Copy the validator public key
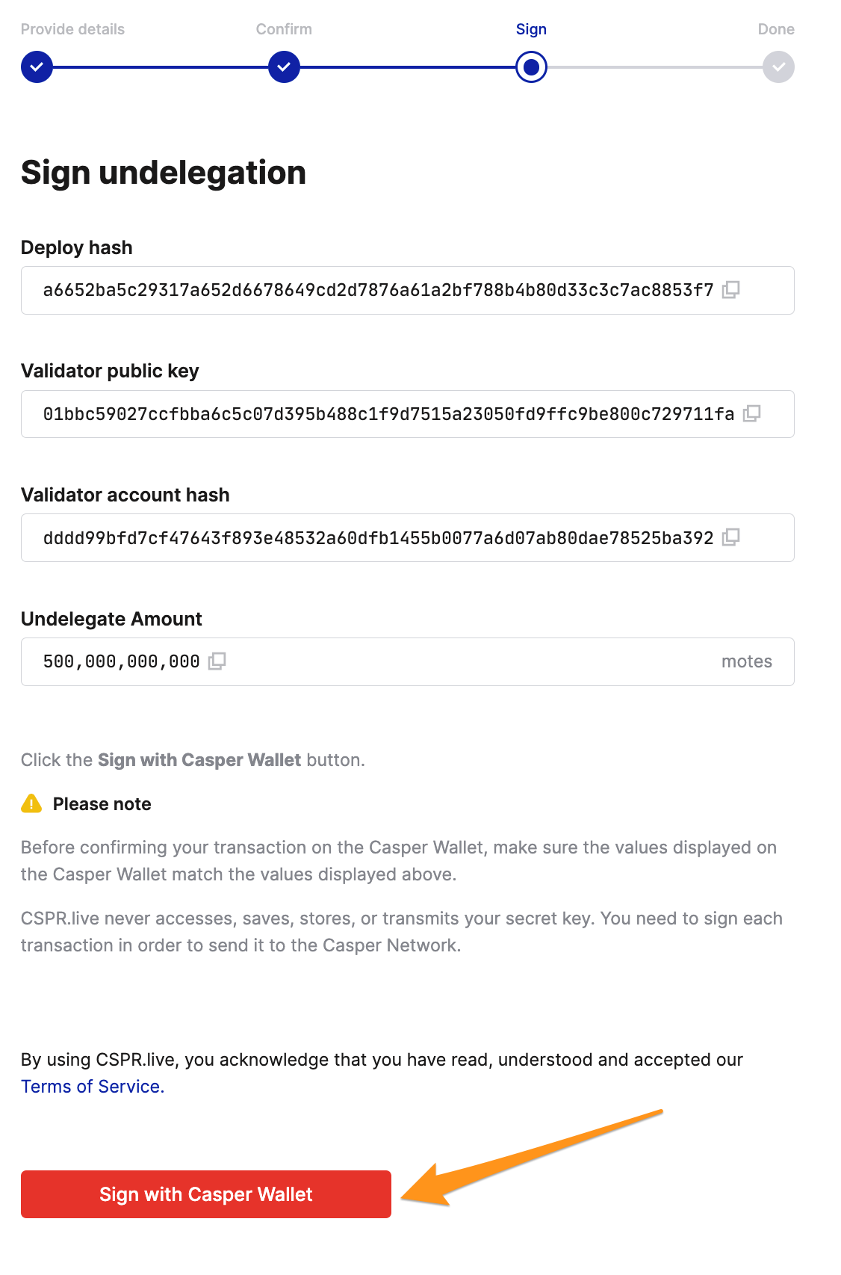This screenshot has height=1275, width=841. 751,413
